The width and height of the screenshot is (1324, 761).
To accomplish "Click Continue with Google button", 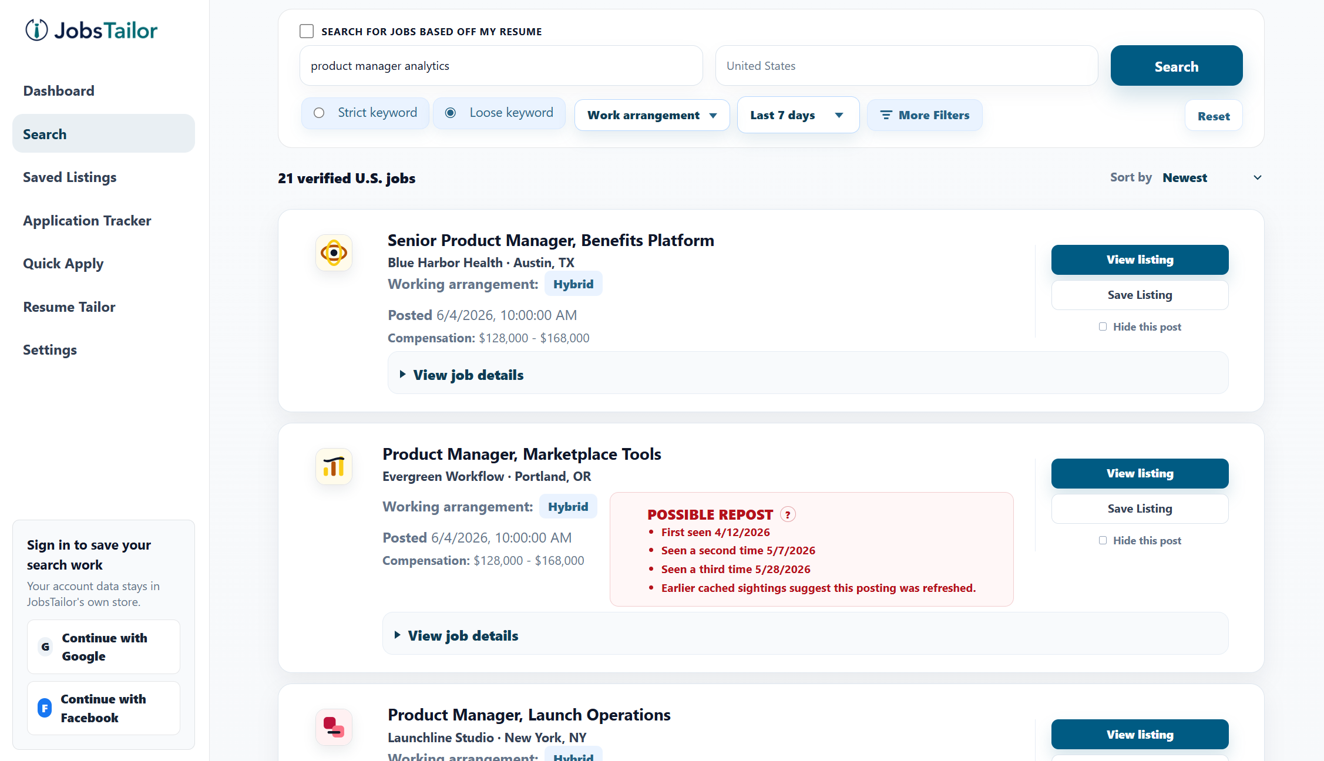I will [x=103, y=646].
